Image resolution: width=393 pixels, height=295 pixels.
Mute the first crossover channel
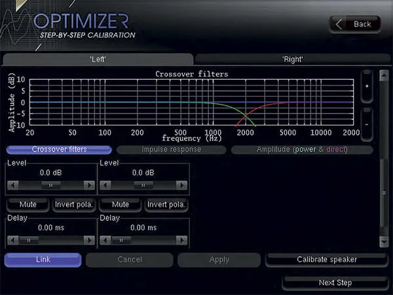pyautogui.click(x=28, y=205)
